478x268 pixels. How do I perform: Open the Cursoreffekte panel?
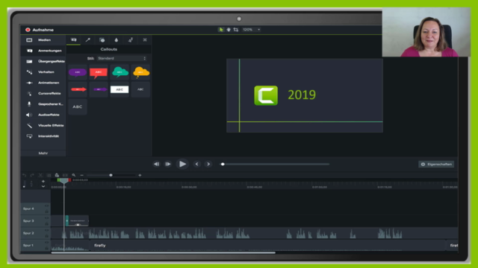coord(43,93)
